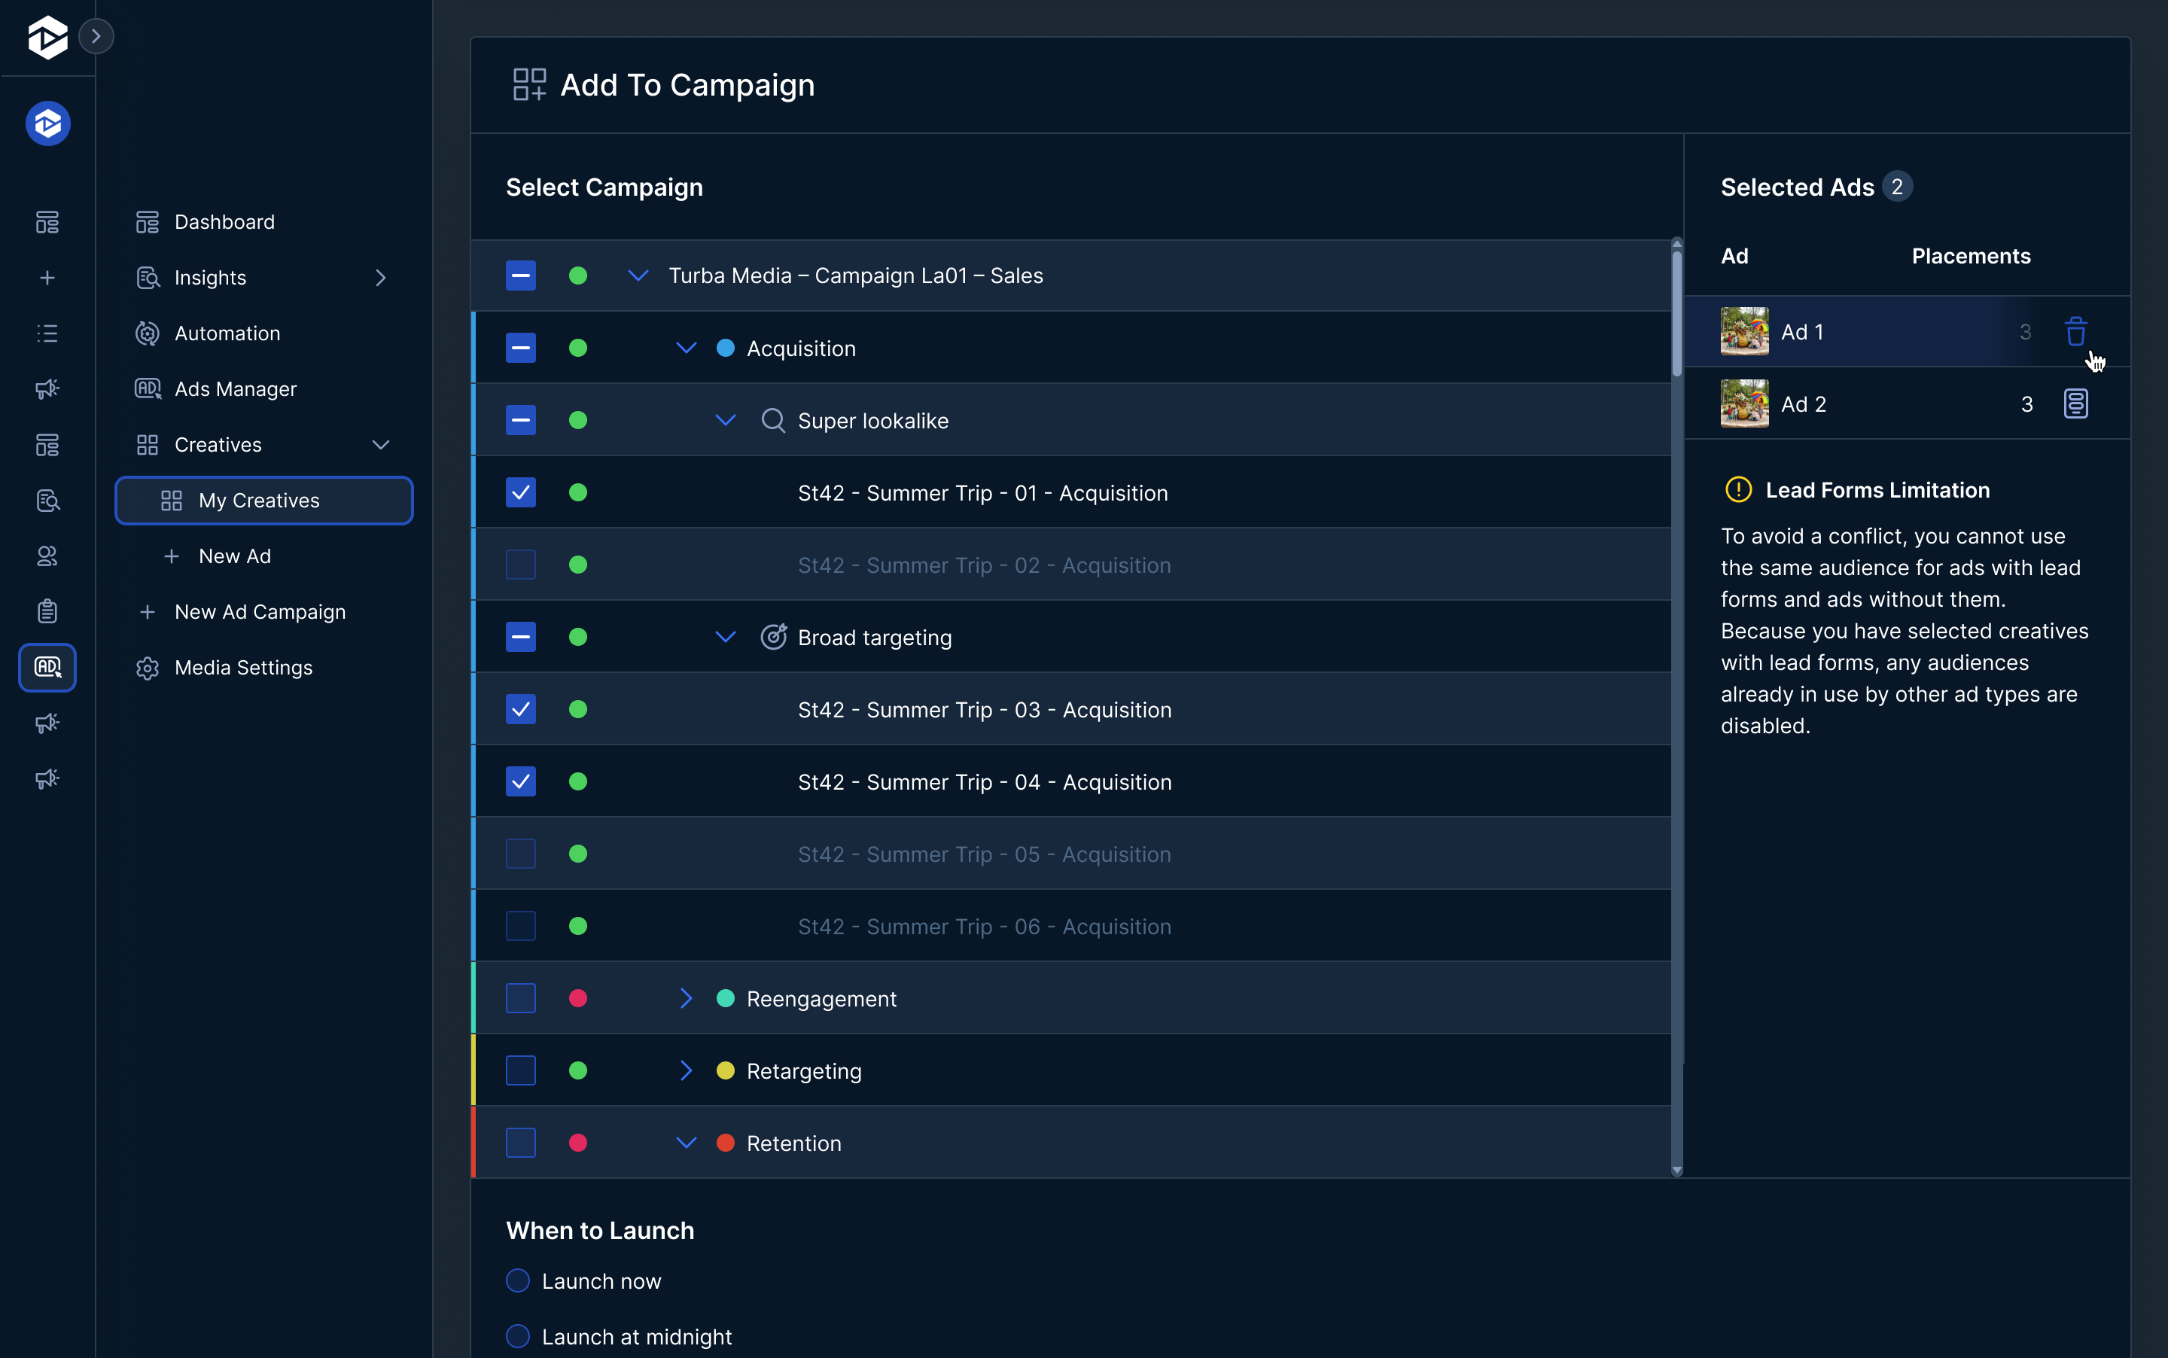Open the Creatives dropdown in sidebar
Viewport: 2168px width, 1358px height.
[x=381, y=443]
